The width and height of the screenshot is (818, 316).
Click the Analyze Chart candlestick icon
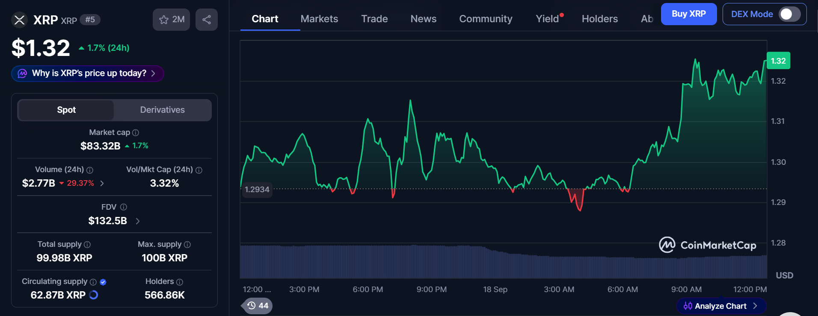688,306
